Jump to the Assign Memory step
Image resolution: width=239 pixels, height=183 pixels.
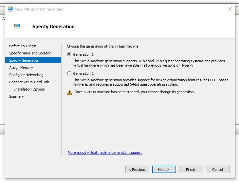[21, 68]
